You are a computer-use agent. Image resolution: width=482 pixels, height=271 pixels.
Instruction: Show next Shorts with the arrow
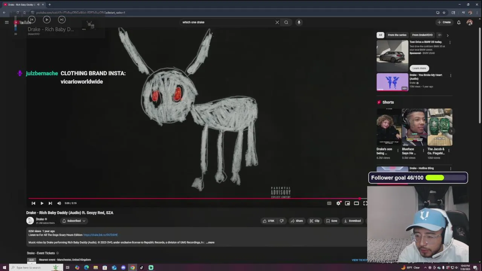451,131
